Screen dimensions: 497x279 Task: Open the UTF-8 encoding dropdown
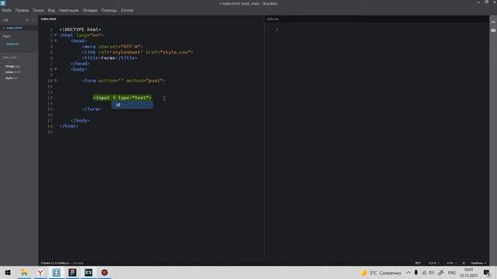(433, 263)
